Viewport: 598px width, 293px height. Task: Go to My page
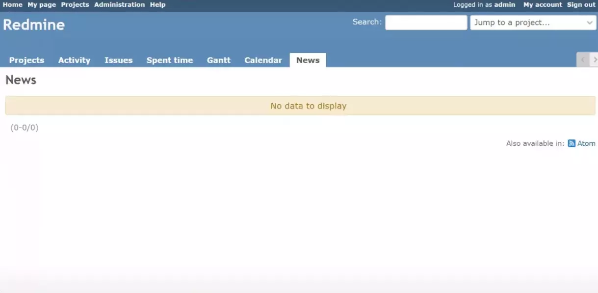pyautogui.click(x=41, y=4)
